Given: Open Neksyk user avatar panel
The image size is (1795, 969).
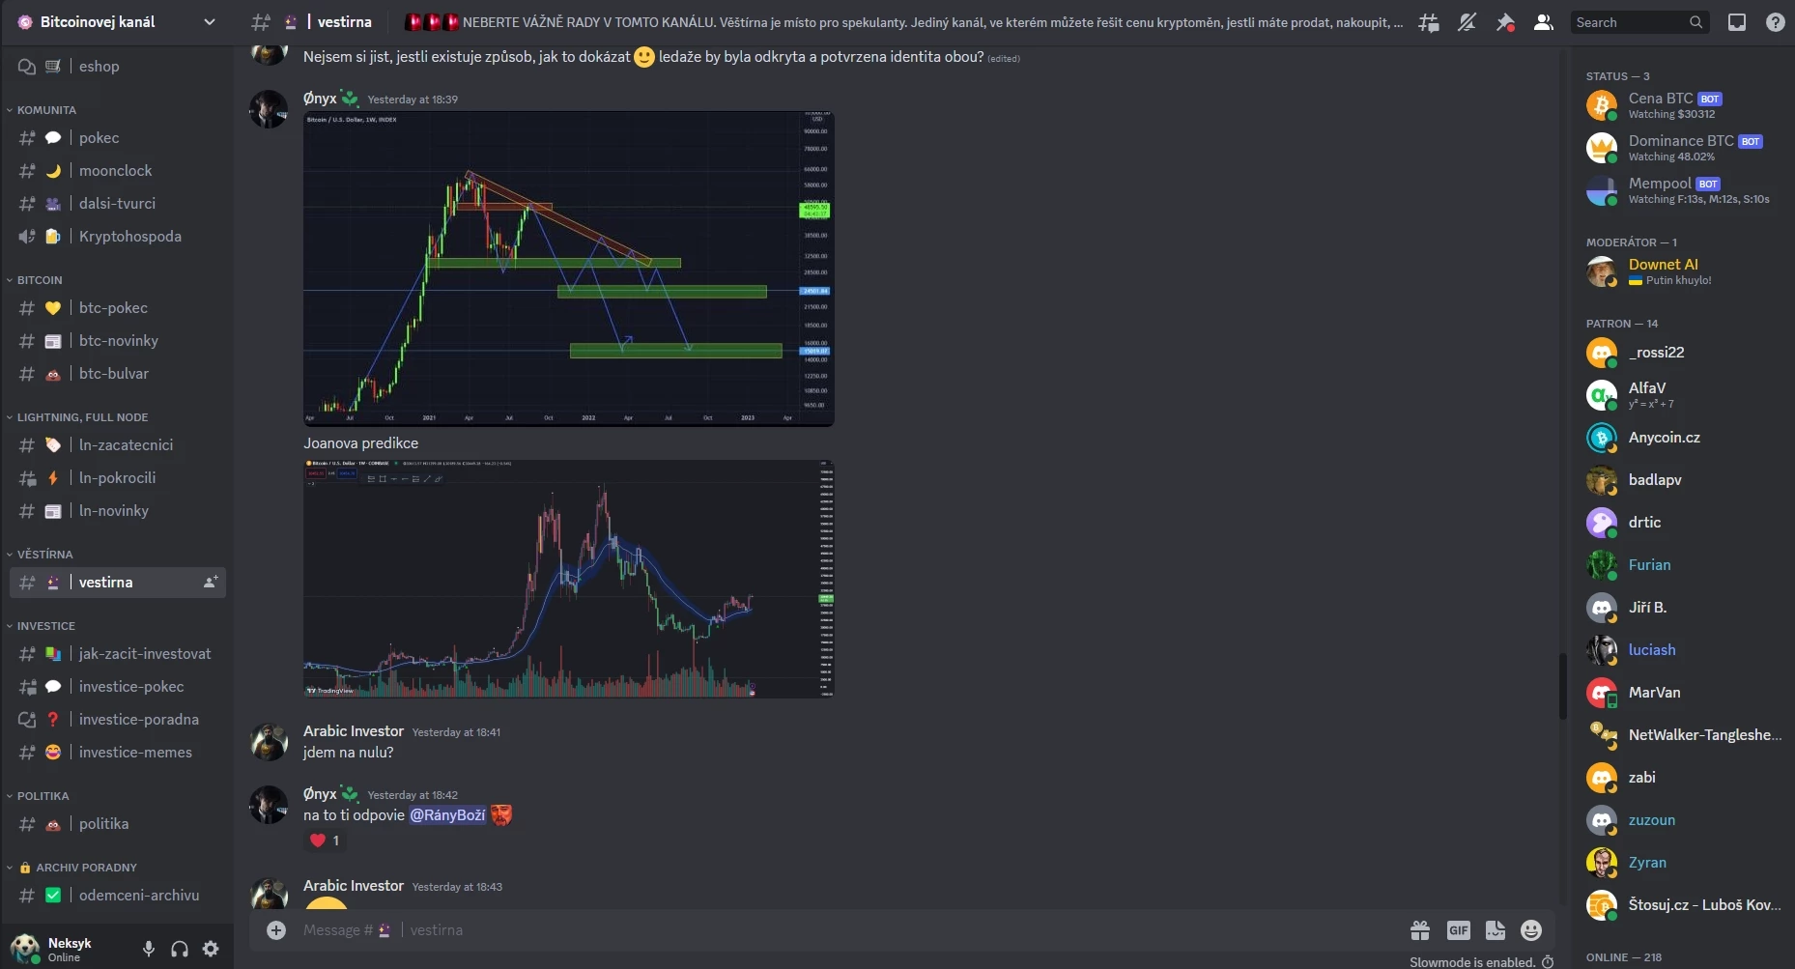Looking at the screenshot, I should click(x=25, y=949).
